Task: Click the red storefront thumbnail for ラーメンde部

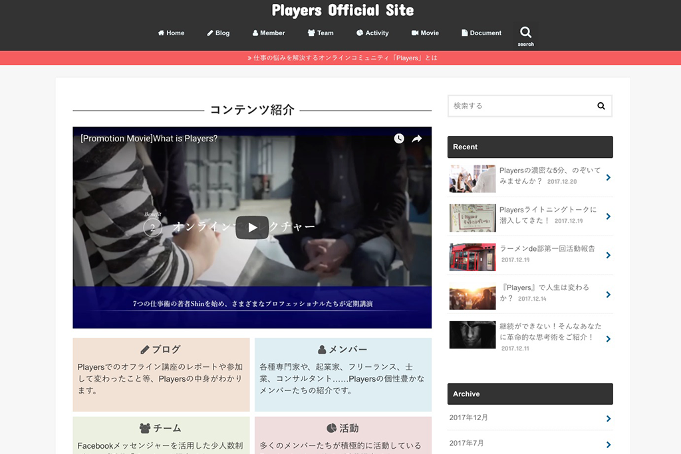Action: [x=472, y=257]
